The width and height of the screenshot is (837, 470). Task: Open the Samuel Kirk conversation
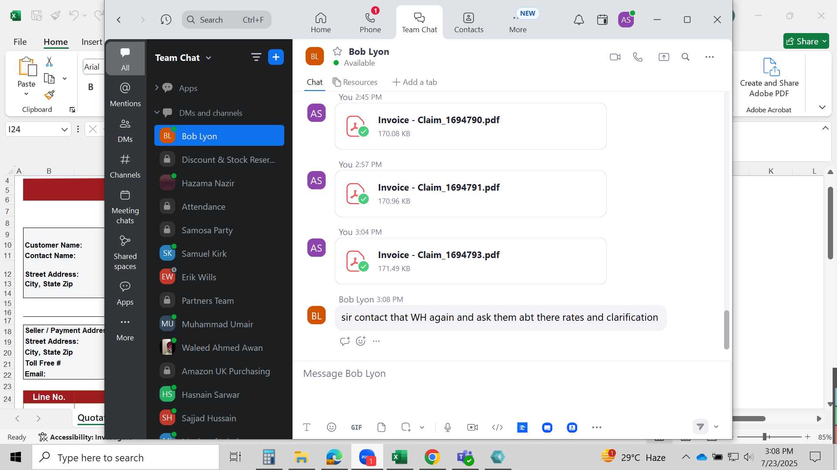pos(219,254)
